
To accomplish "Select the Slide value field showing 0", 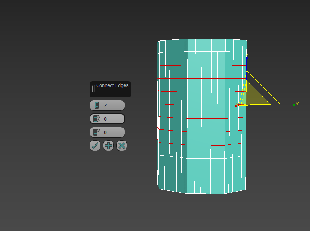I will click(x=107, y=132).
